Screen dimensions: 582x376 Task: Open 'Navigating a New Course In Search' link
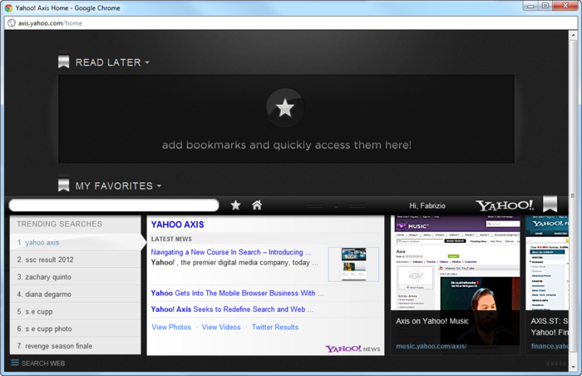pos(231,252)
